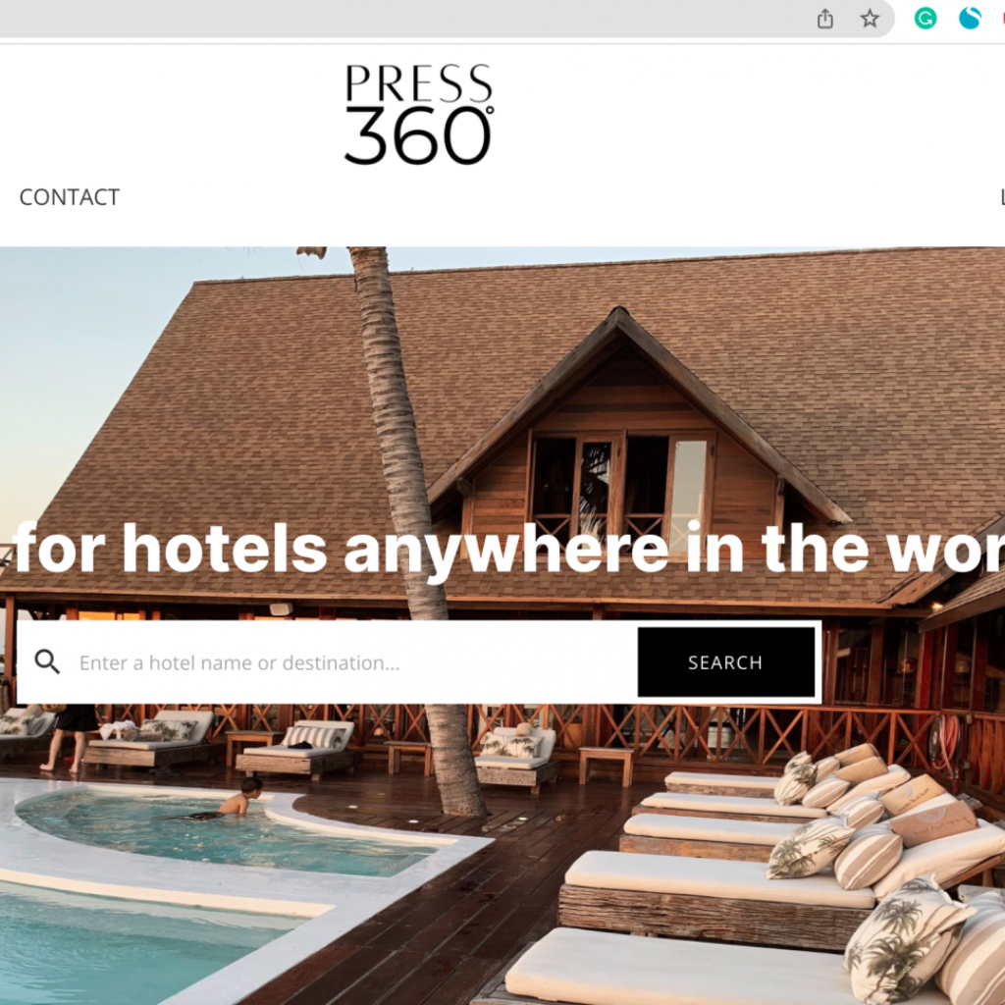Click the Press 360 logo
The width and height of the screenshot is (1005, 1005).
[x=419, y=114]
